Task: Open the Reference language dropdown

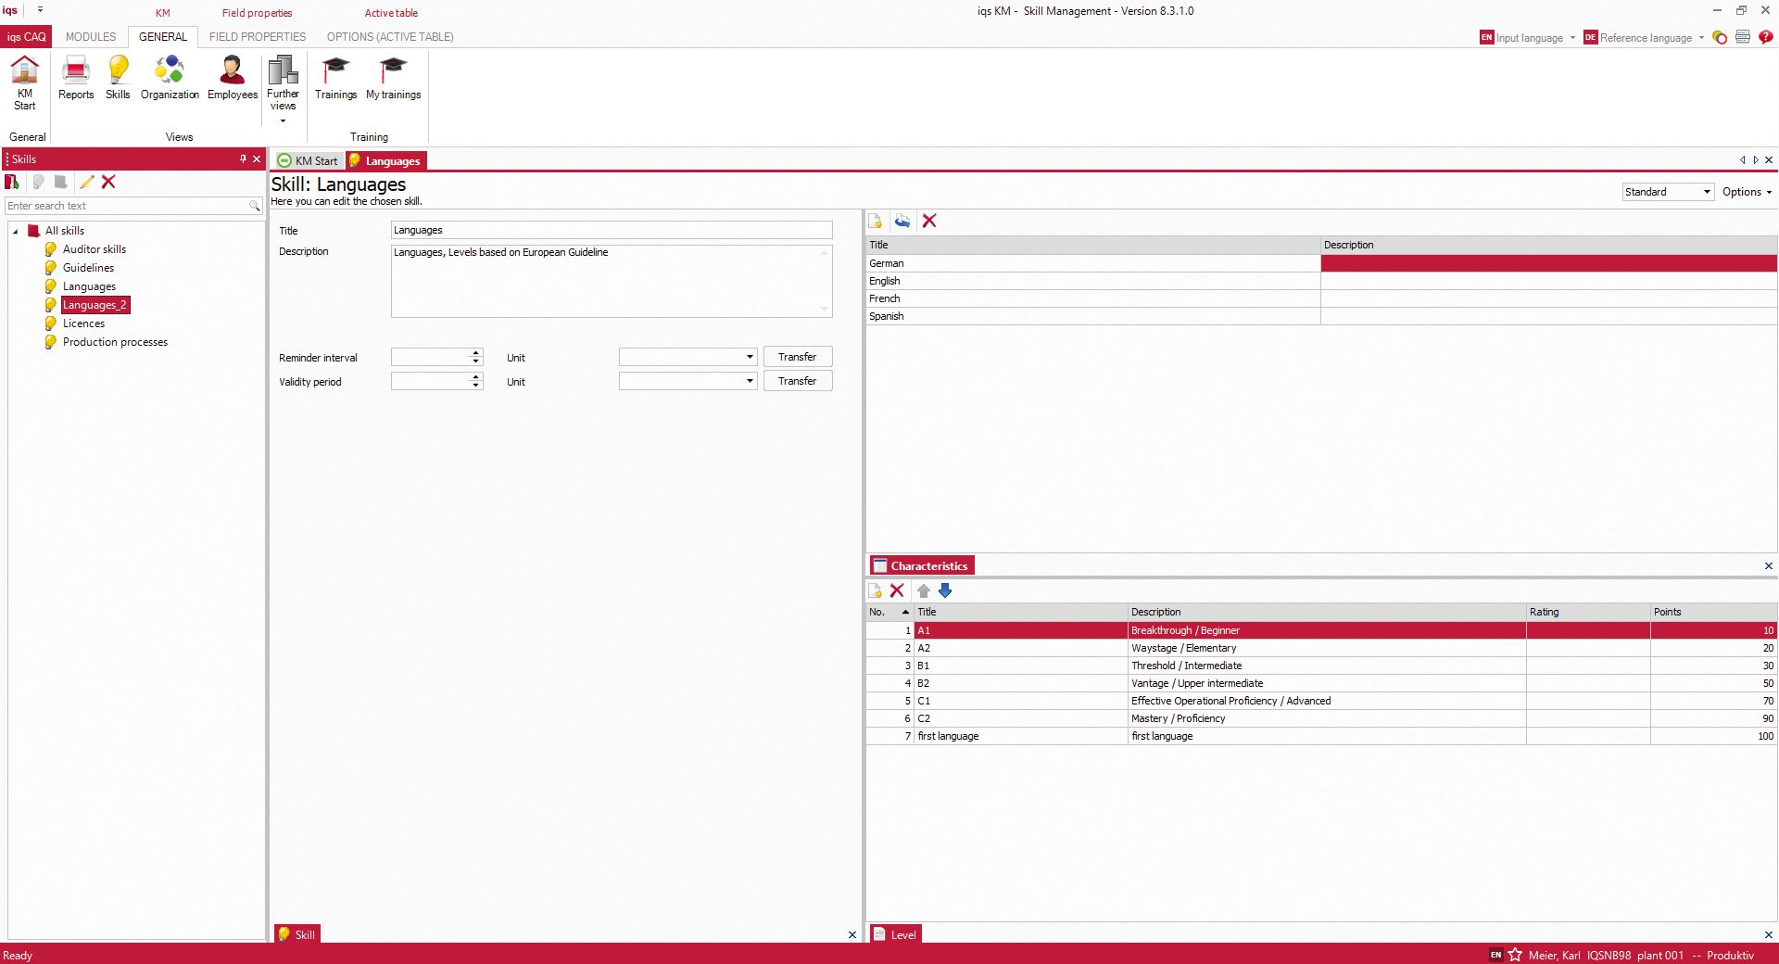Action: [1701, 38]
